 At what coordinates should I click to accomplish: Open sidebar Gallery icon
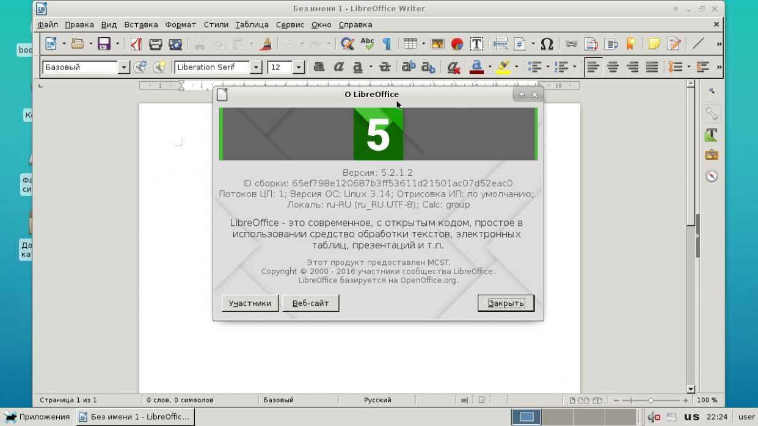[711, 155]
